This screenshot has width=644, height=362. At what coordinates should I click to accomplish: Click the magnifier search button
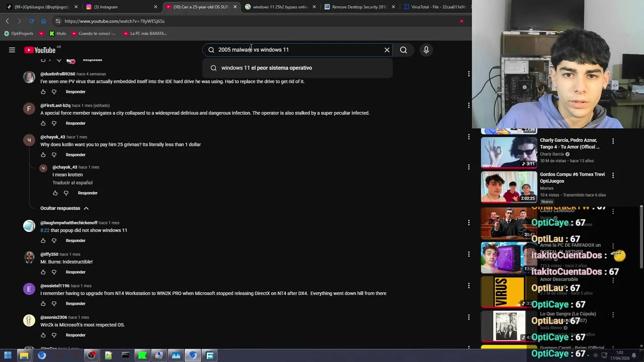pyautogui.click(x=404, y=50)
